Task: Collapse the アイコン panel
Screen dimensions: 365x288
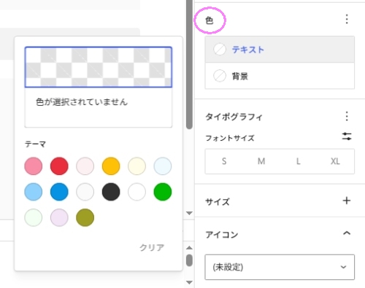Action: pos(347,233)
